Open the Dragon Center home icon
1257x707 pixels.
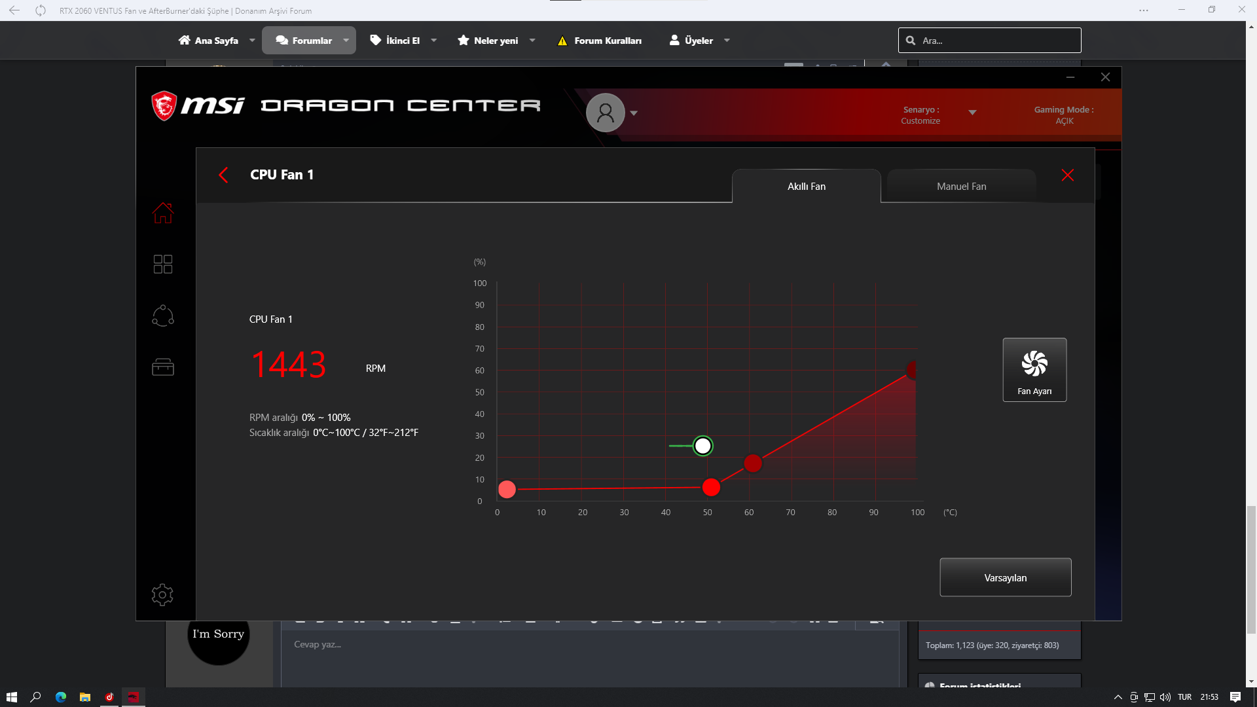click(162, 213)
